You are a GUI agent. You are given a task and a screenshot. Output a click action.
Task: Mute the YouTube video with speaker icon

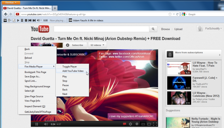[x=46, y=124]
